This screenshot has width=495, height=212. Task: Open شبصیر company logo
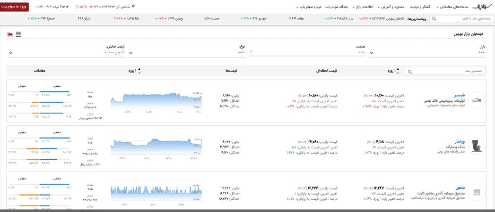click(477, 100)
